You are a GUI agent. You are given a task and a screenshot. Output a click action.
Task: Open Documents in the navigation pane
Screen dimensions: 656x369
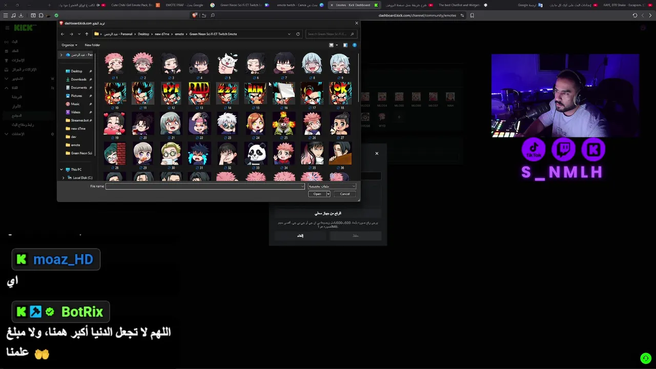(x=78, y=88)
